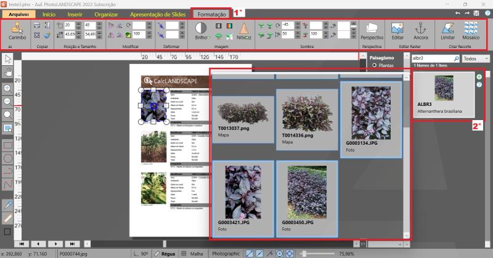Screen dimensions: 493x258
Task: Switch to the Início tab
Action: (x=49, y=14)
